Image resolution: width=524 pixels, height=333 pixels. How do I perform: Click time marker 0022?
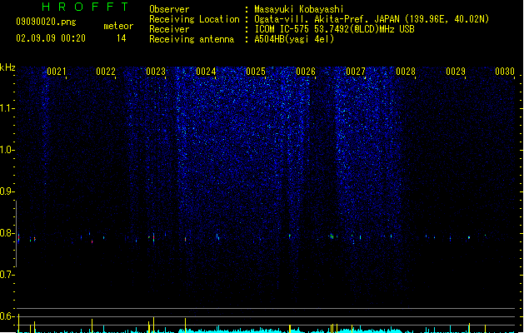coord(106,72)
